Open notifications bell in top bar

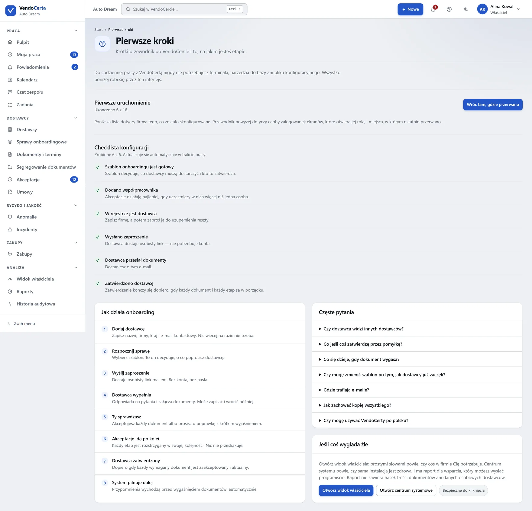[x=433, y=9]
